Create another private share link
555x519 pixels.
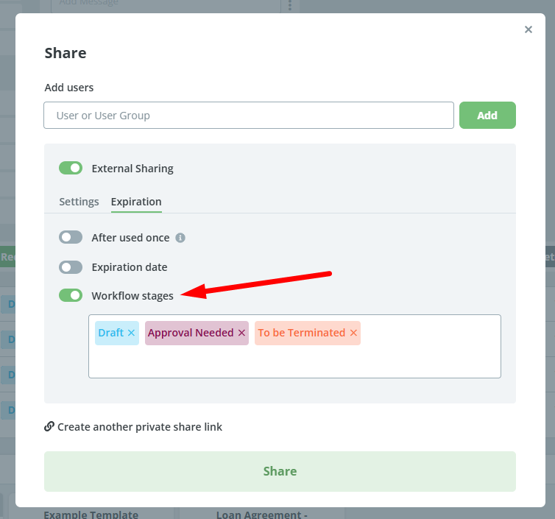140,427
